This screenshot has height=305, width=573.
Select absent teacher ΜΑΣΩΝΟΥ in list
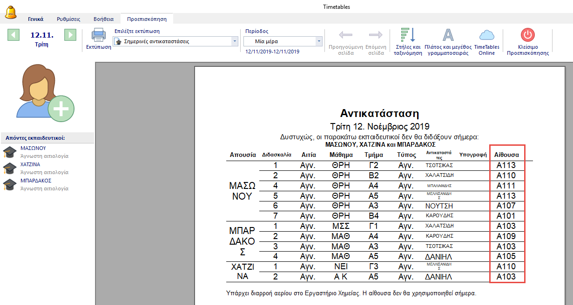tap(33, 148)
